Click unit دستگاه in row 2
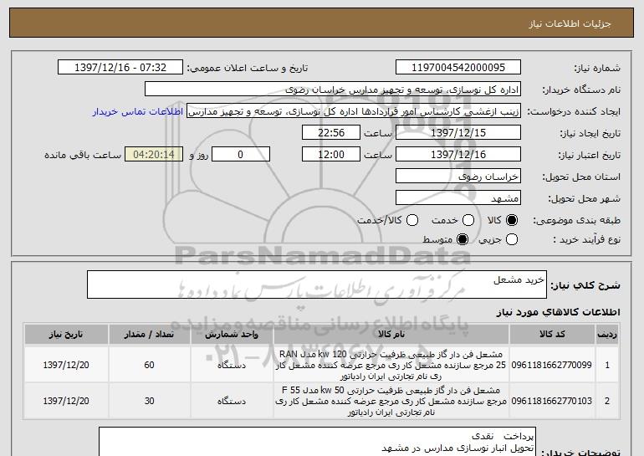Image resolution: width=644 pixels, height=456 pixels. click(232, 401)
